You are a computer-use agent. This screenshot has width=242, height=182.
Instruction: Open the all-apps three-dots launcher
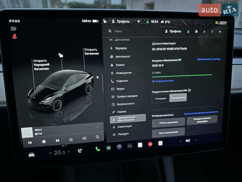tap(130, 146)
